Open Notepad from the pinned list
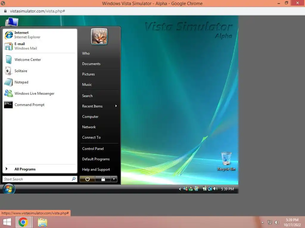This screenshot has height=228, width=305. point(40,82)
